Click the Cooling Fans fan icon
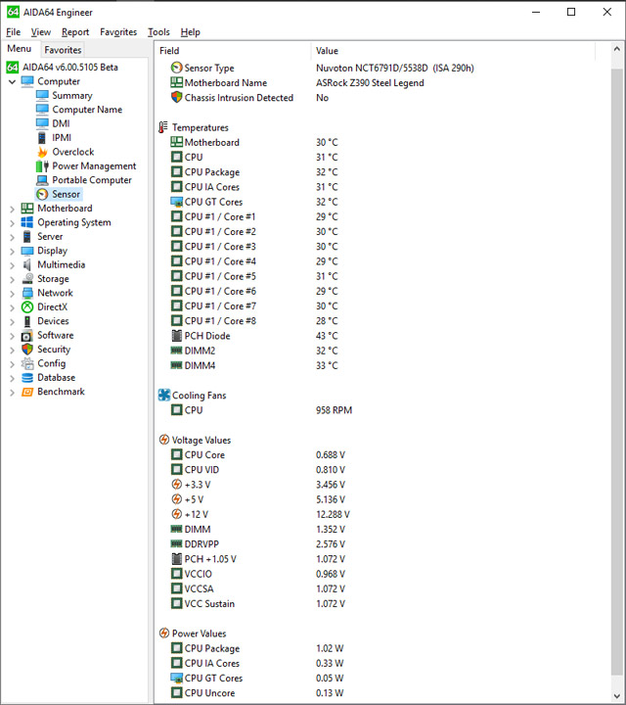The image size is (626, 705). (x=164, y=396)
